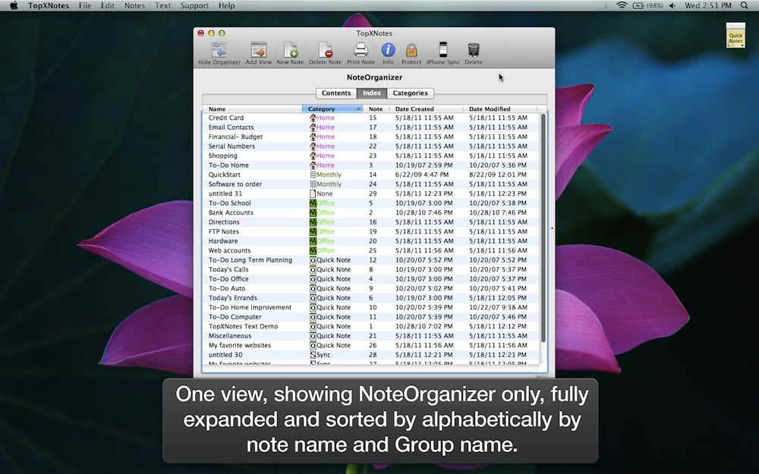Click the vertical scrollbar of the note list
The width and height of the screenshot is (759, 474).
pos(543,228)
